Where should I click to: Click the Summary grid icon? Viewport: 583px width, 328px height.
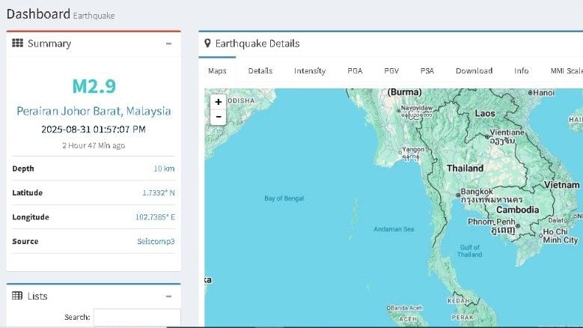tap(17, 43)
